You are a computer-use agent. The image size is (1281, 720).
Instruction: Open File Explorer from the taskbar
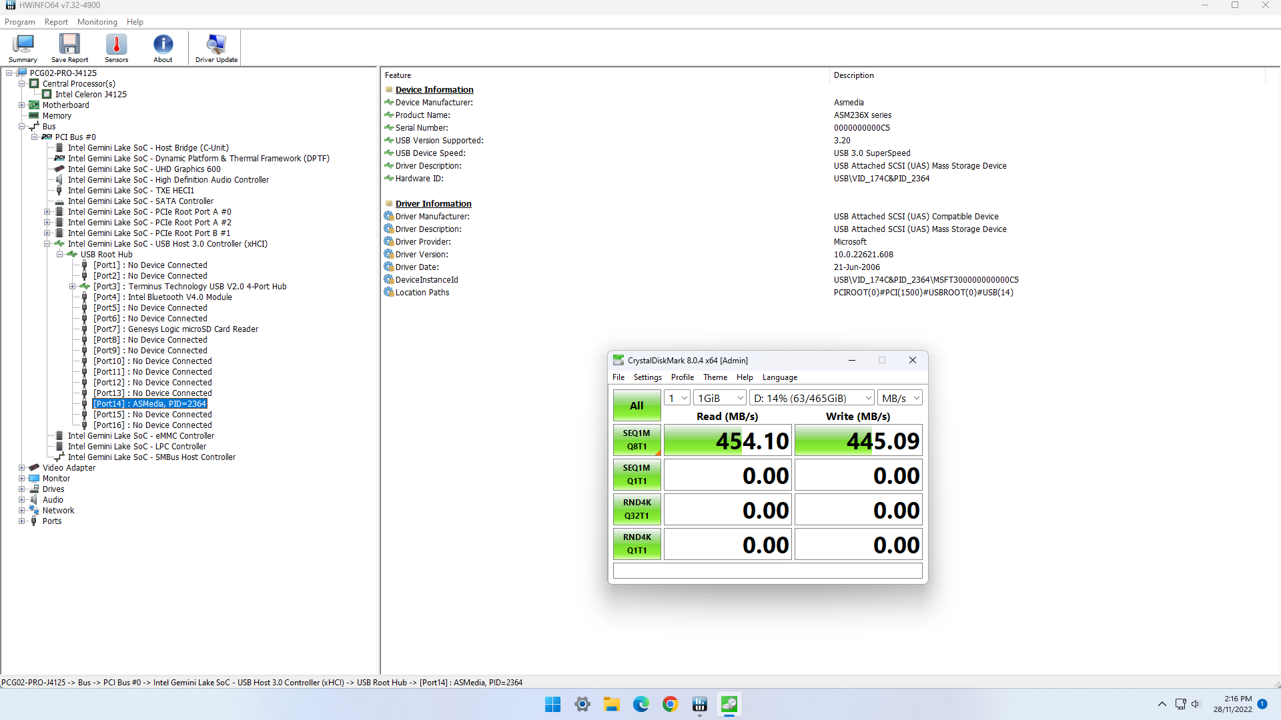(x=612, y=704)
